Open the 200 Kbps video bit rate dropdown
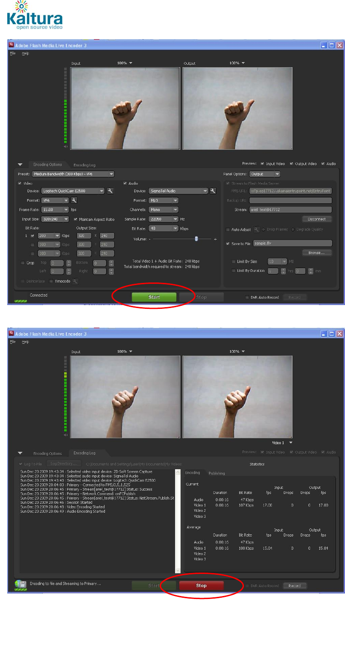The image size is (345, 659). pos(49,235)
